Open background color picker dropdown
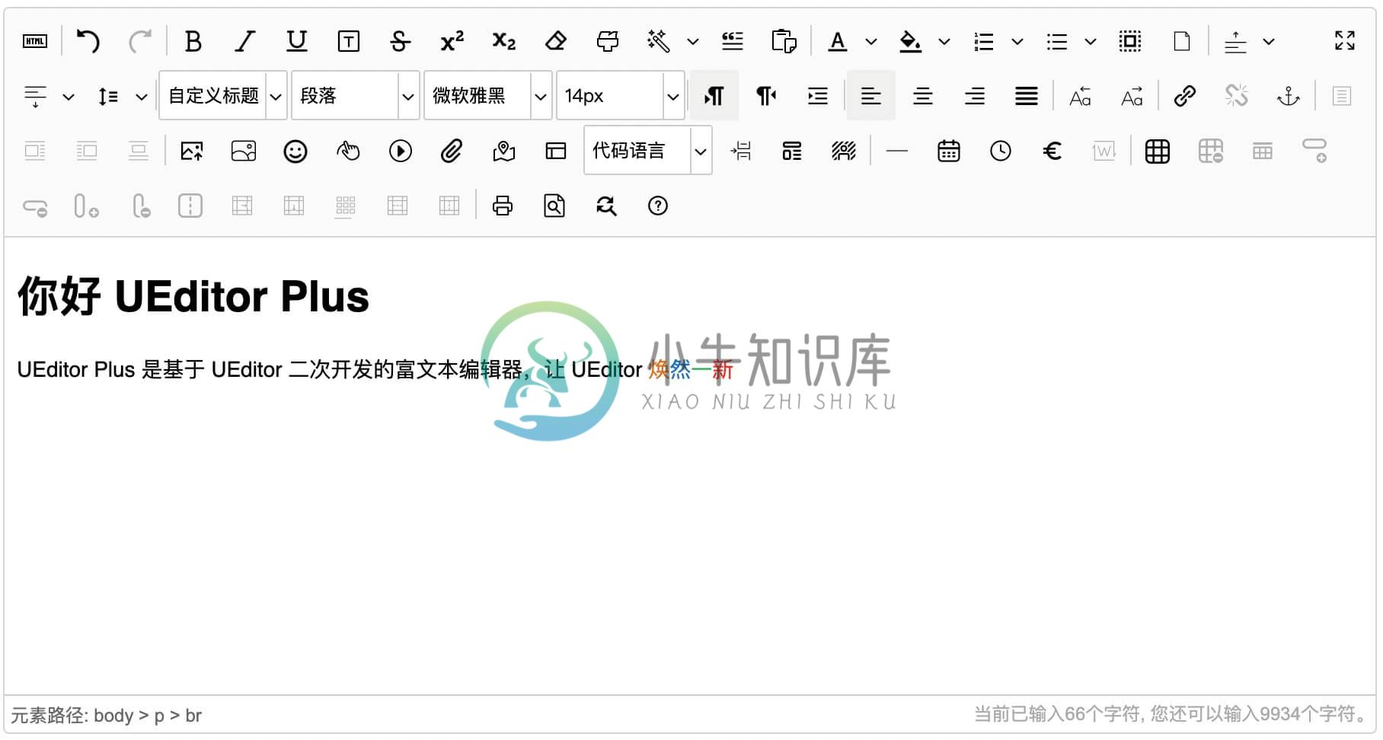 tap(944, 41)
